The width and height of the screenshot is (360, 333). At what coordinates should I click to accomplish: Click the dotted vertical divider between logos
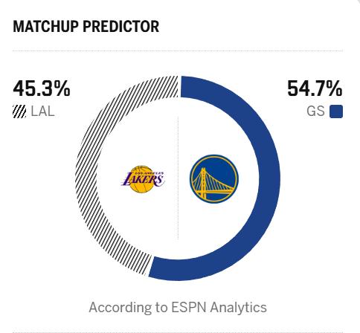click(178, 178)
